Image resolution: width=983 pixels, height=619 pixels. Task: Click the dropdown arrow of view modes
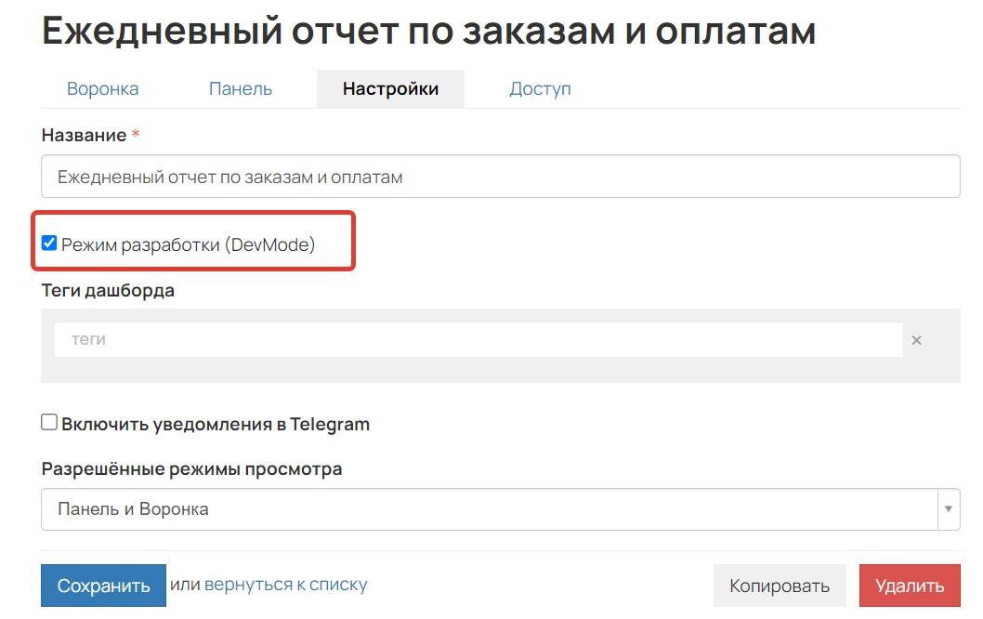tap(949, 509)
